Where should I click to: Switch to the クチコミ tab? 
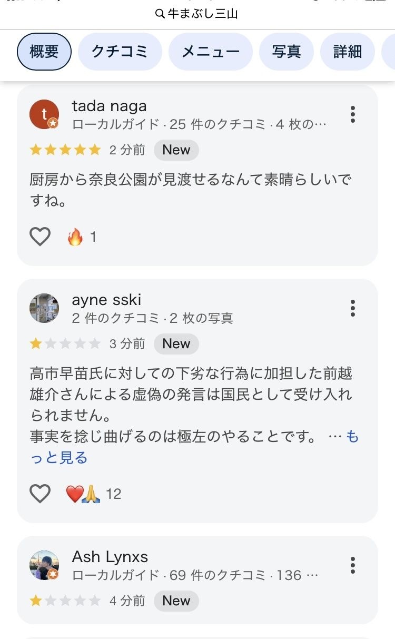[120, 52]
